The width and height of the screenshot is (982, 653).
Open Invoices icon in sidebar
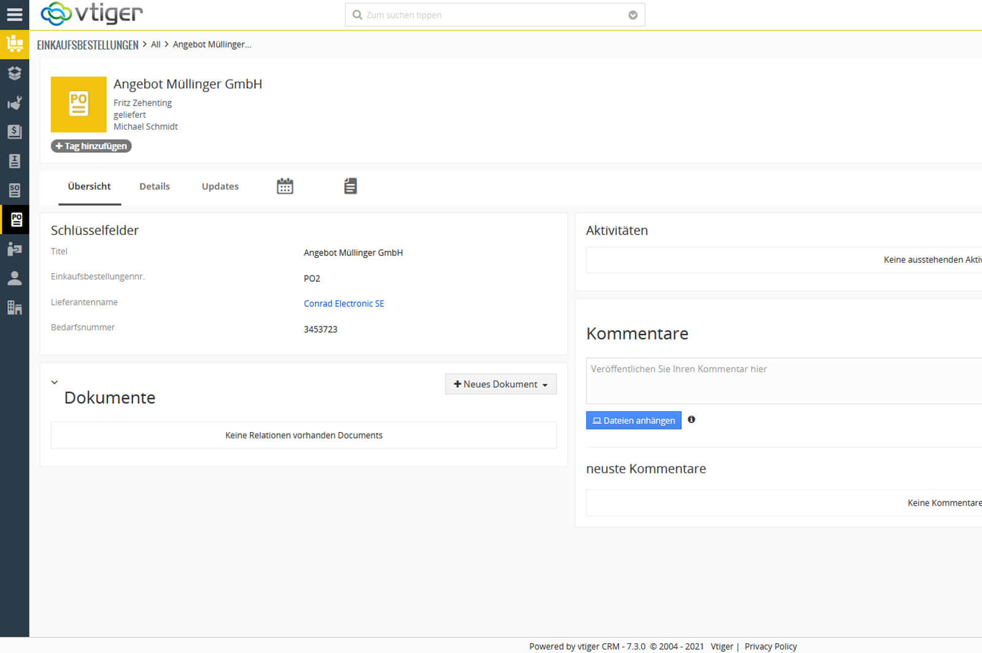tap(14, 161)
